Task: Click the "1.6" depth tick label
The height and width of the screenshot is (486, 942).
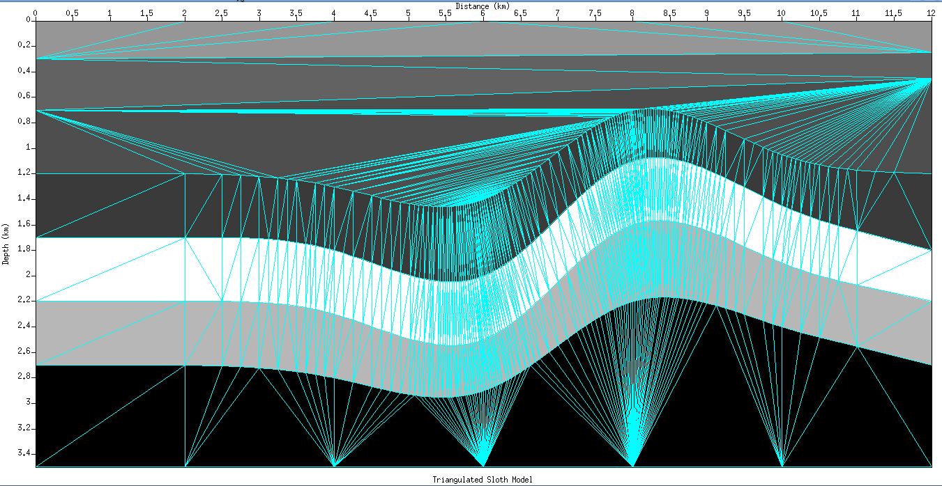Action: click(x=26, y=224)
